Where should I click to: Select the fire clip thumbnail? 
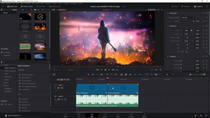coord(40,27)
